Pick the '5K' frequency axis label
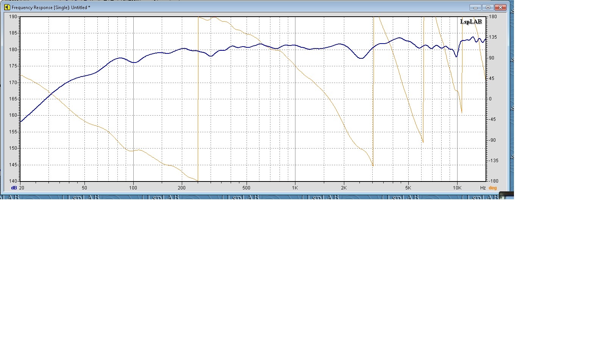Screen dimensions: 606x341 pyautogui.click(x=408, y=188)
